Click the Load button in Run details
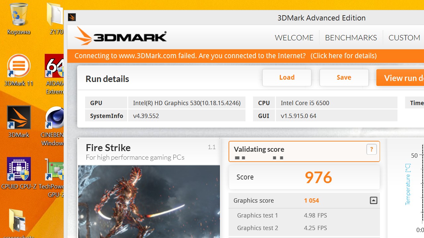424x238 pixels. tap(287, 77)
